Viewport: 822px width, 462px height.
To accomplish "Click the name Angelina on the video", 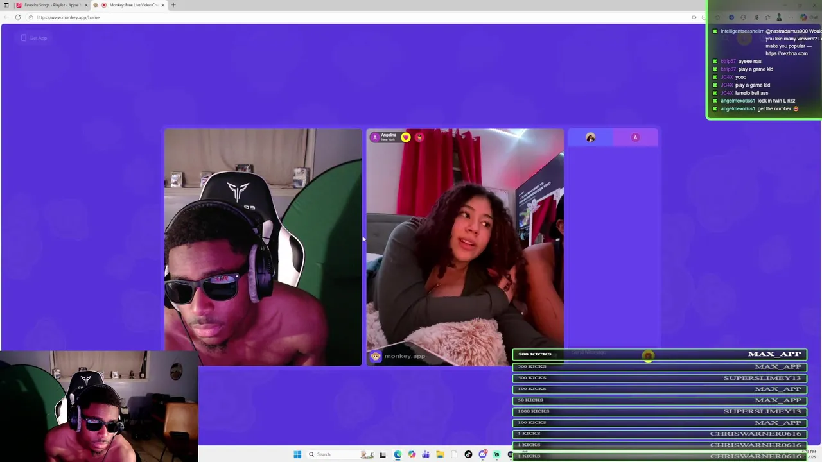I will [x=389, y=135].
